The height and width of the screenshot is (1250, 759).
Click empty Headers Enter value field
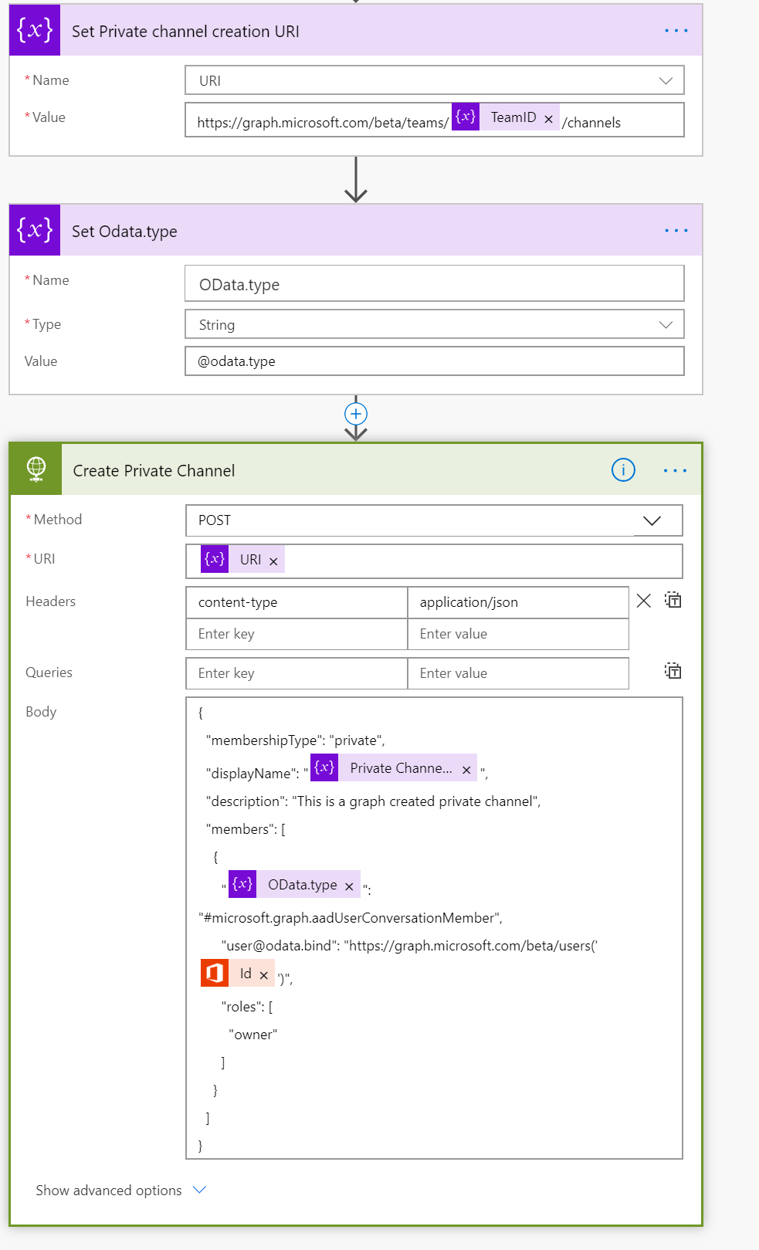pyautogui.click(x=518, y=634)
